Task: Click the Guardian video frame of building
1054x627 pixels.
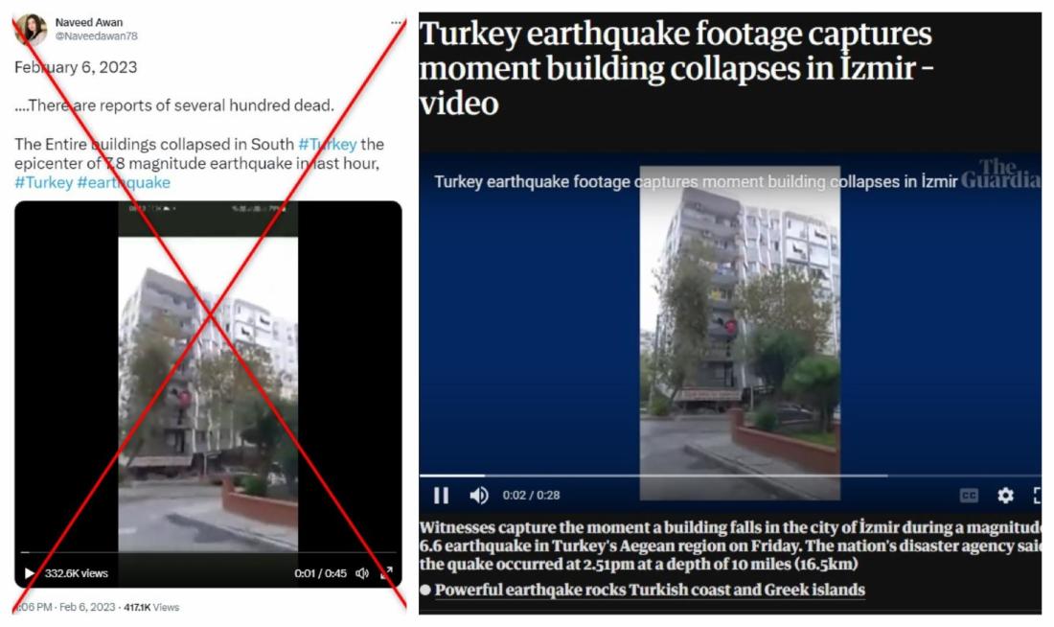Action: 740,333
